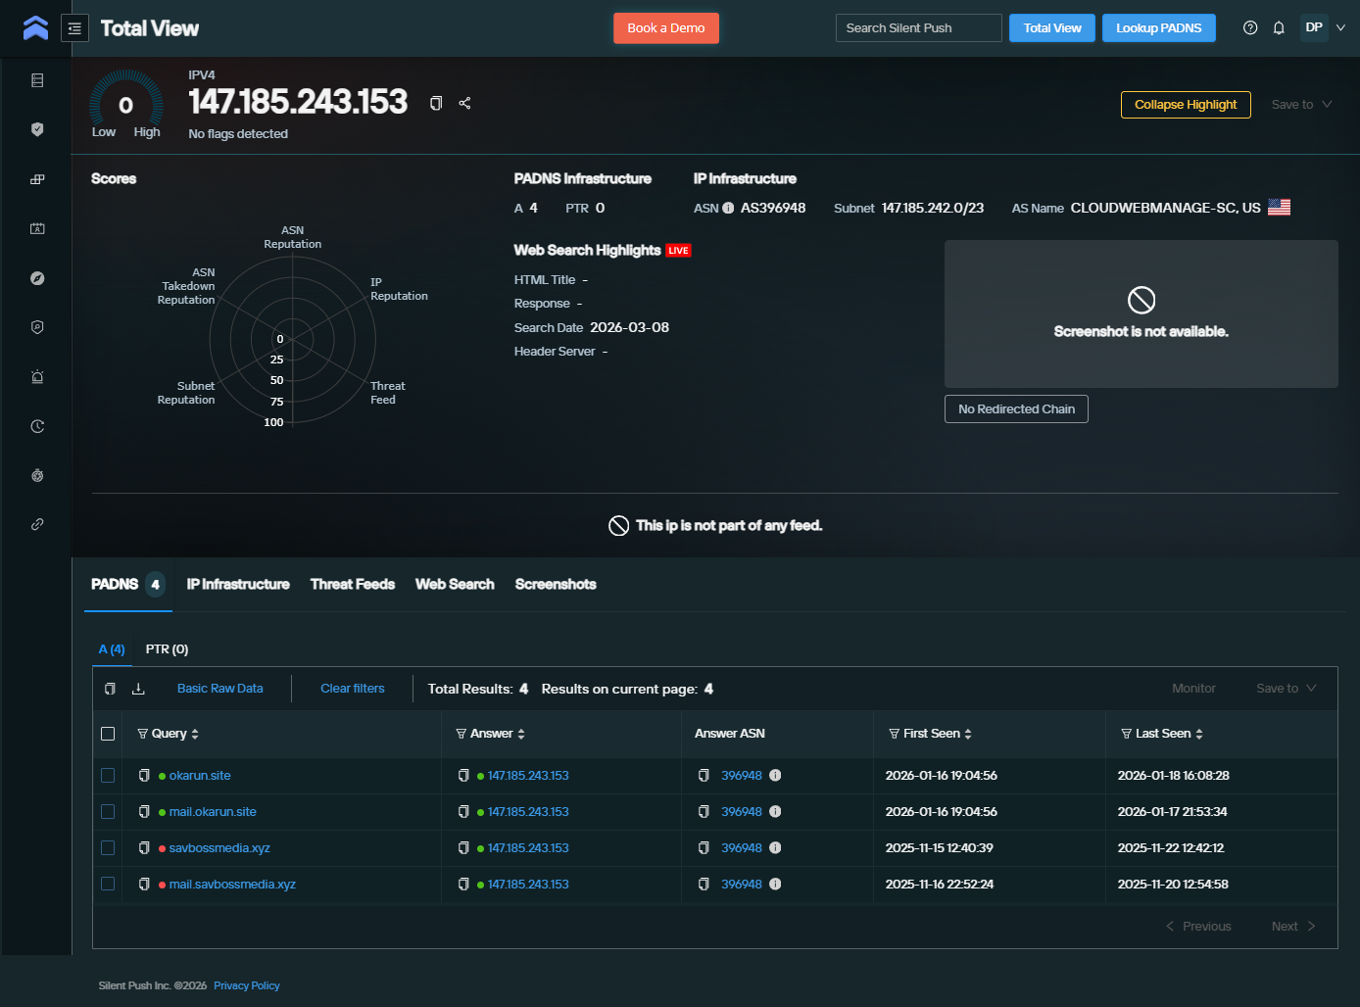Image resolution: width=1360 pixels, height=1007 pixels.
Task: Expand the DP account menu
Action: (1325, 27)
